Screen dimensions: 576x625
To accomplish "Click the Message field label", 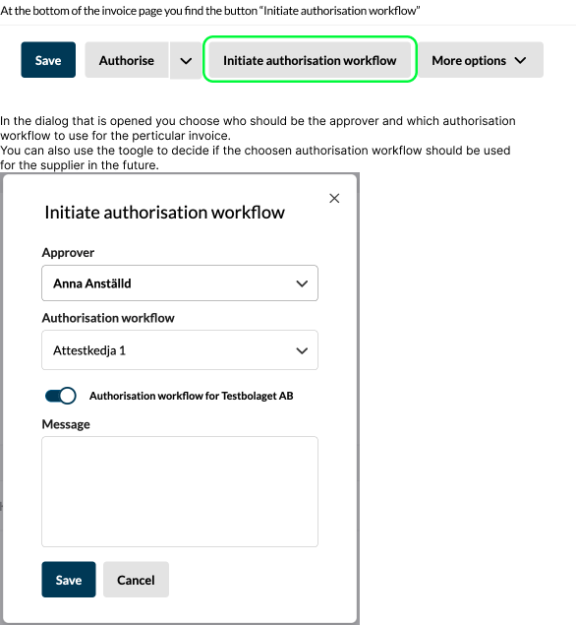I will (x=66, y=424).
